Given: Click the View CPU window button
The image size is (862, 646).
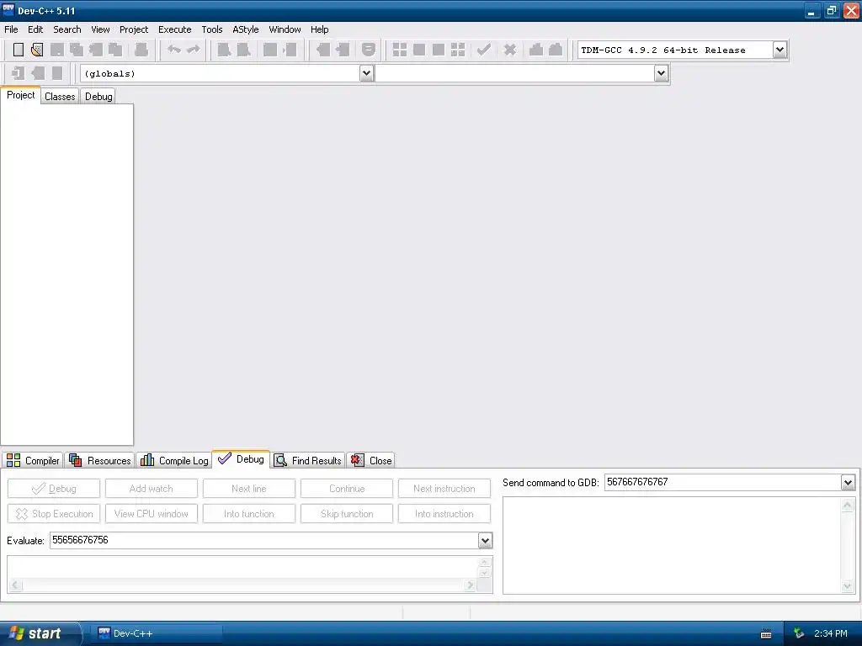Looking at the screenshot, I should pyautogui.click(x=152, y=514).
